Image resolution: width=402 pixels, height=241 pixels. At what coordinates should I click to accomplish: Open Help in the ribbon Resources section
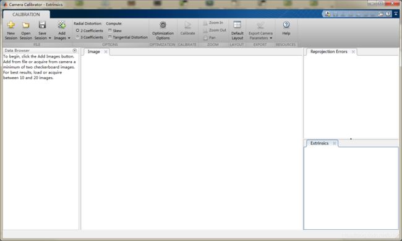point(286,28)
